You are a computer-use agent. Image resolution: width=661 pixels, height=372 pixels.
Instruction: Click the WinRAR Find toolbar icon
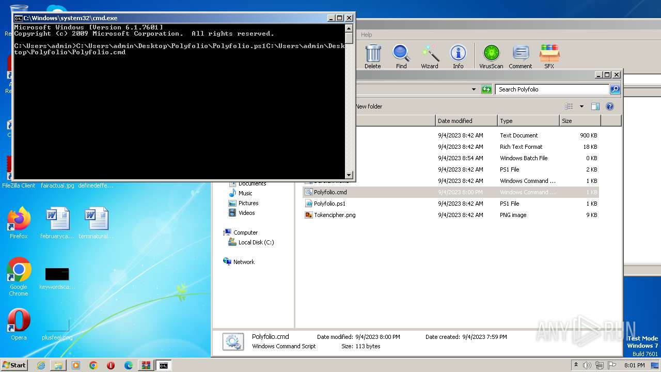tap(401, 56)
